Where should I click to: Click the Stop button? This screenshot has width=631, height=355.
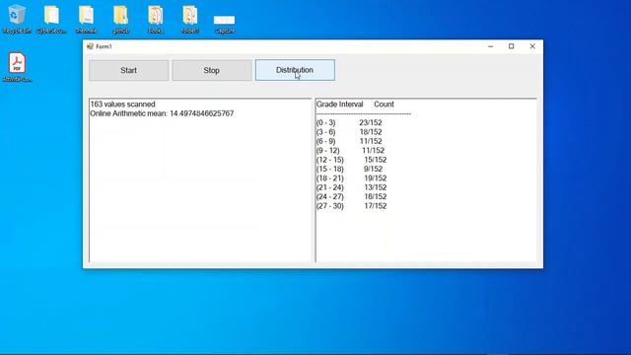pos(212,70)
